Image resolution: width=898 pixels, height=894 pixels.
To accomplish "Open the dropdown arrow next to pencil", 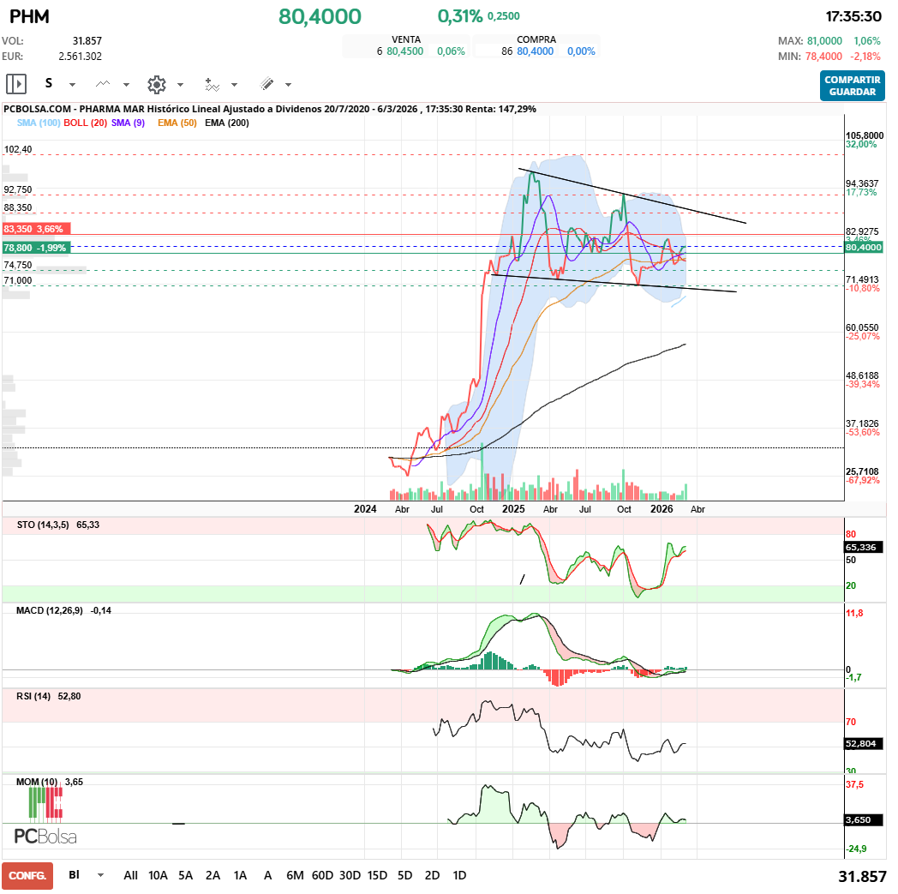I will pyautogui.click(x=288, y=85).
